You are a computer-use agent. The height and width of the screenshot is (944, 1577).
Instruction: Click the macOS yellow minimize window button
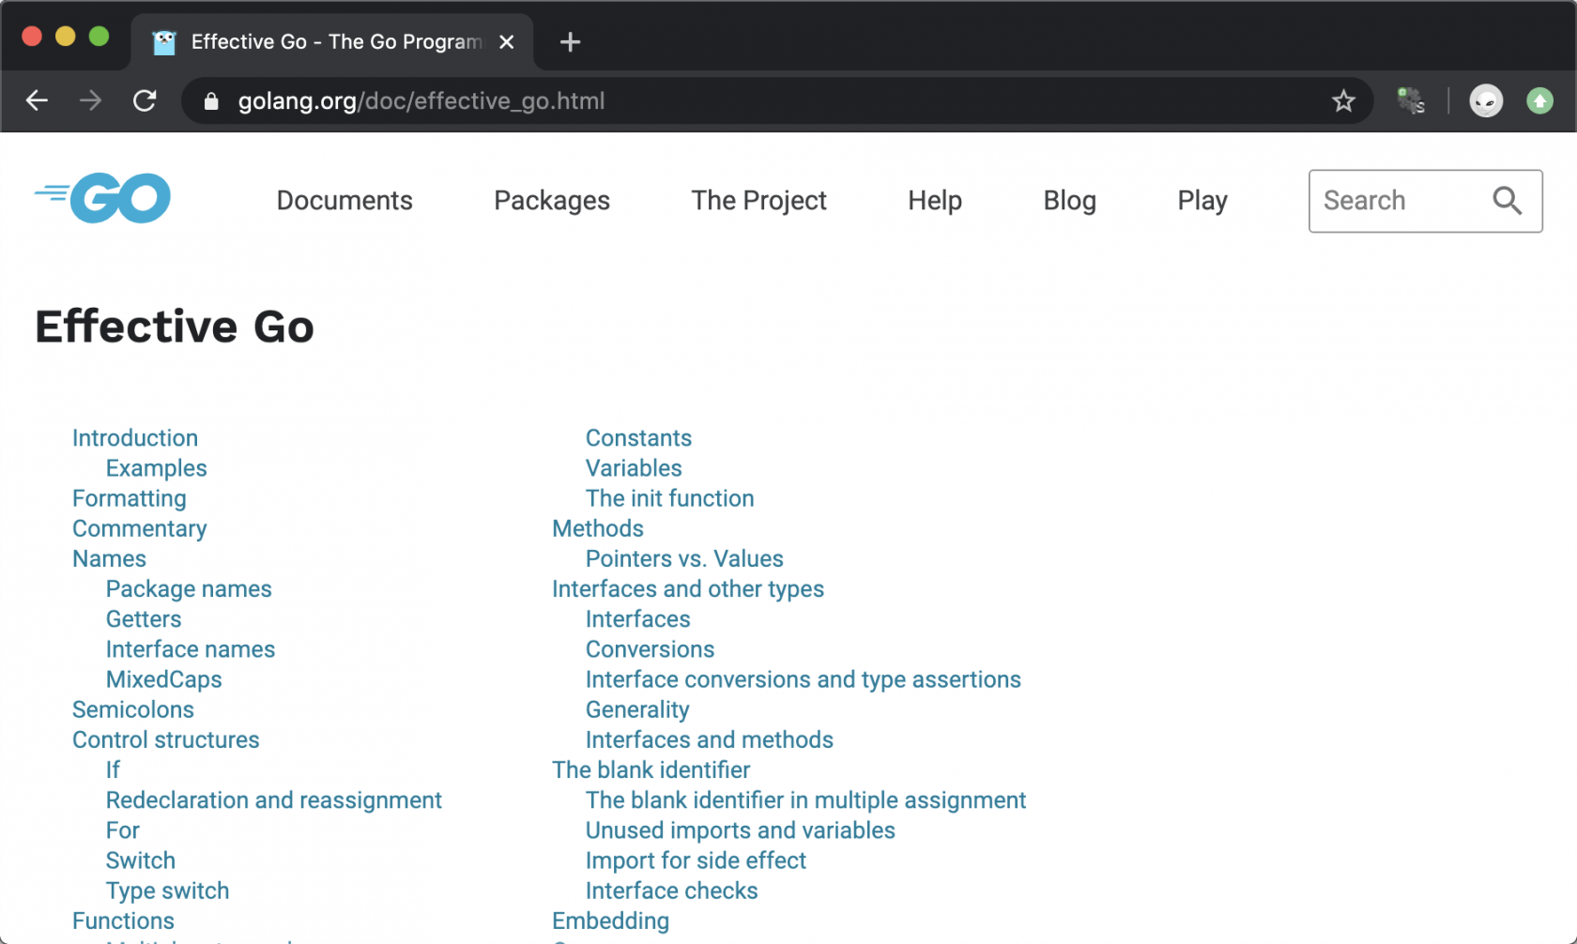point(66,37)
